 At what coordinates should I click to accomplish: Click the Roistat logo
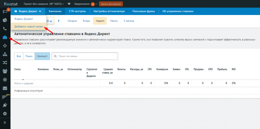click(11, 4)
